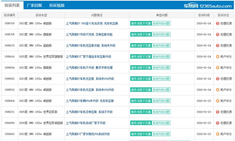Open the 厂家回复 tab
This screenshot has width=235, height=141.
pyautogui.click(x=34, y=6)
